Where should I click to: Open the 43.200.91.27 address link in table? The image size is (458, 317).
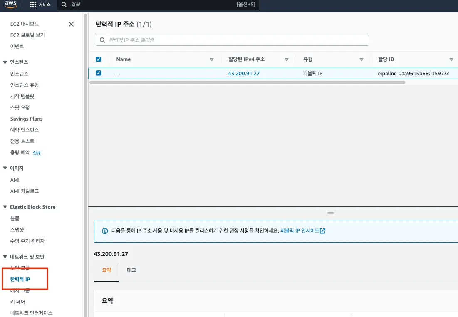coord(244,74)
